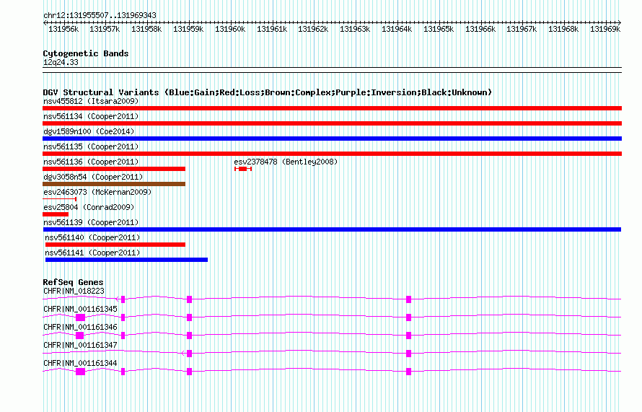Open the CHFR|NM_001161346 transcript label

point(80,328)
